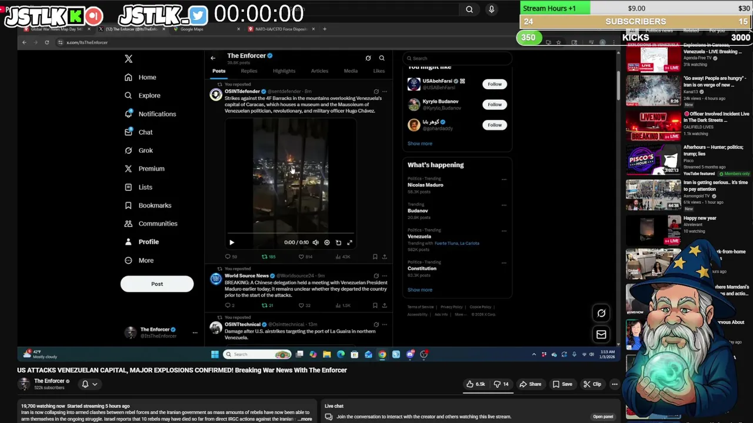This screenshot has height=423, width=753.
Task: Open more options on OSINTdefender post
Action: 385,92
